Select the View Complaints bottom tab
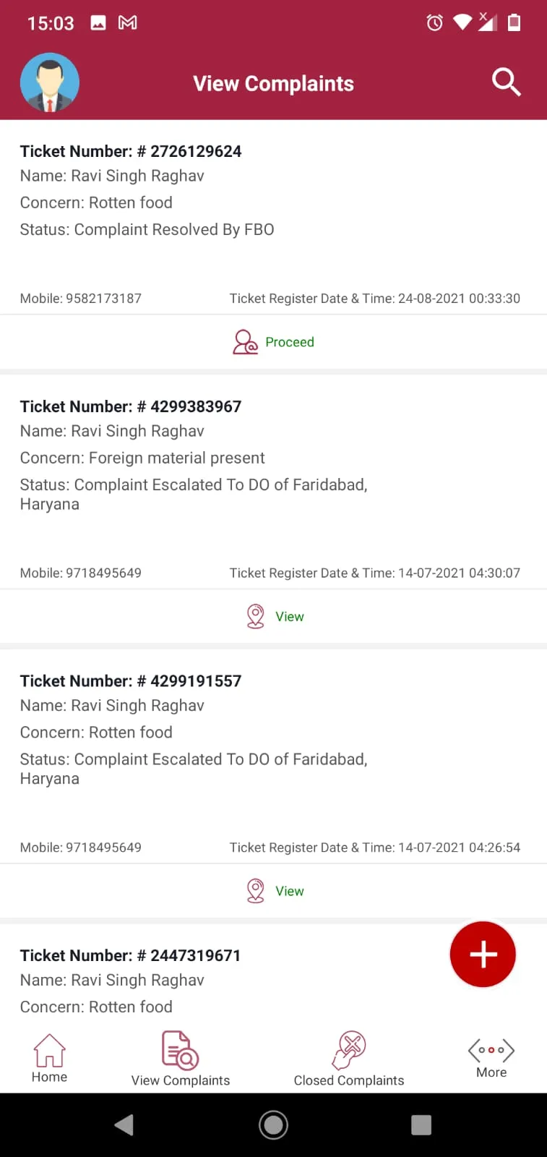The image size is (547, 1157). (x=181, y=1060)
